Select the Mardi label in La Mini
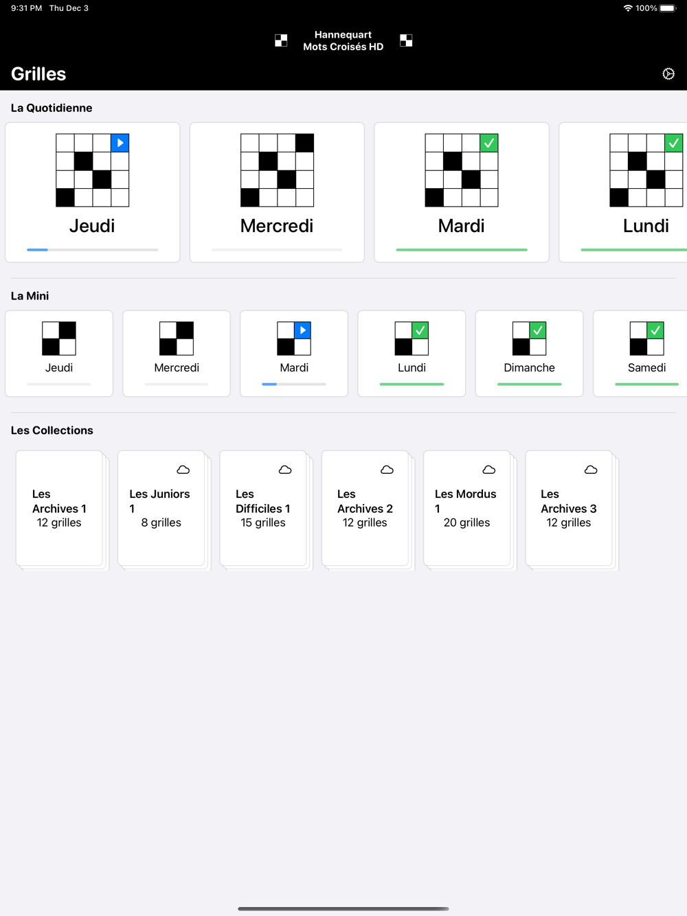This screenshot has height=916, width=687. click(x=294, y=367)
